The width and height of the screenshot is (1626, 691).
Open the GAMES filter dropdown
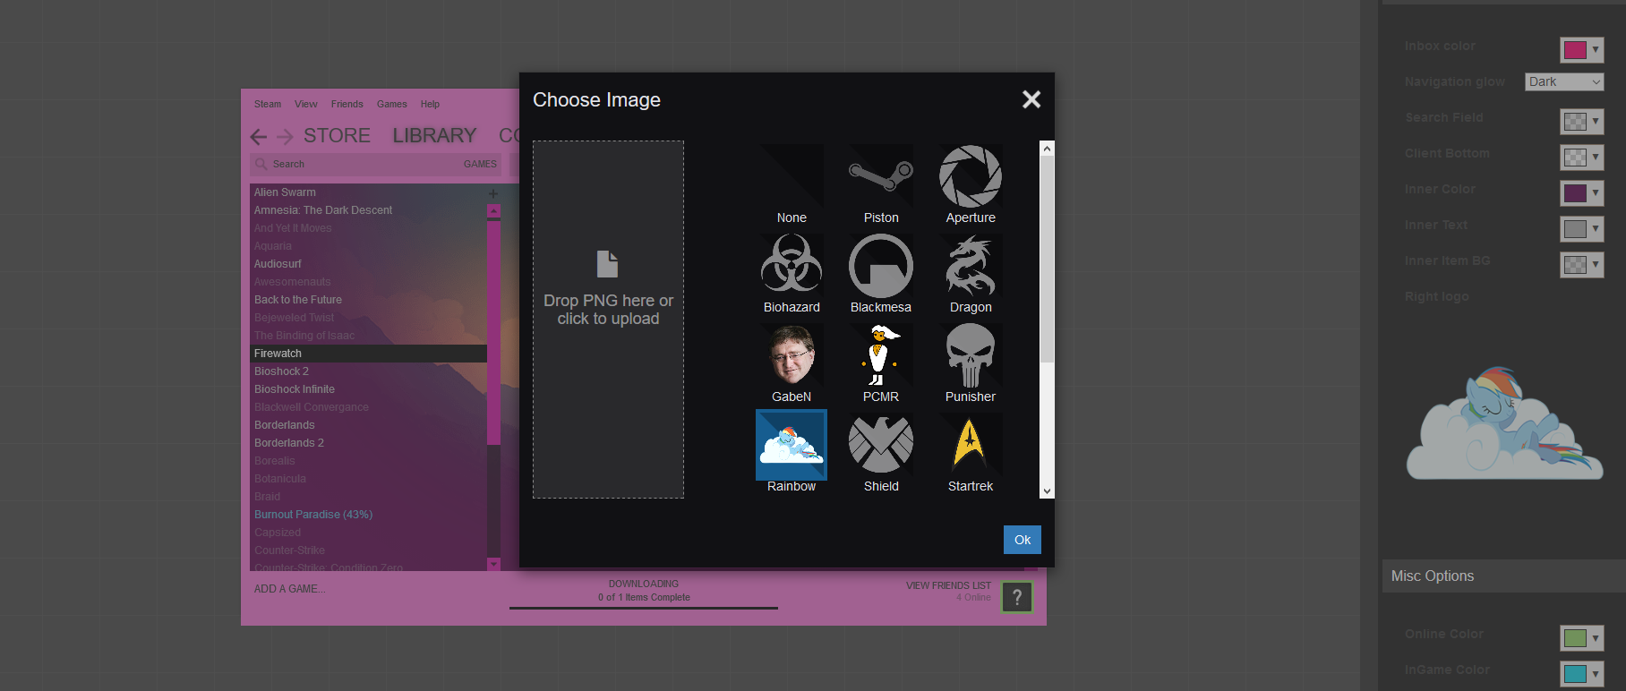pos(480,164)
